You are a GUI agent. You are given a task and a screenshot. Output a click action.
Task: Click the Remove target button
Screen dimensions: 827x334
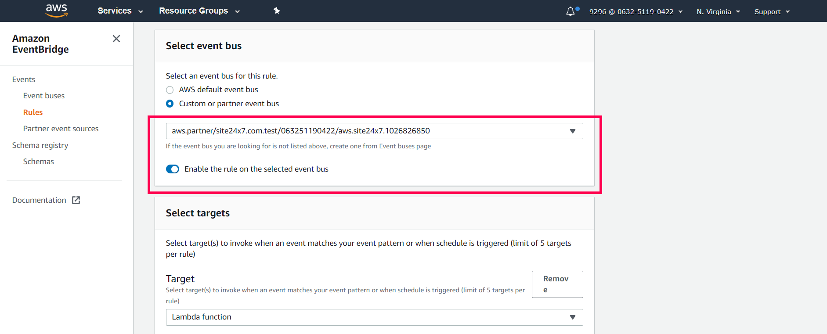[557, 284]
